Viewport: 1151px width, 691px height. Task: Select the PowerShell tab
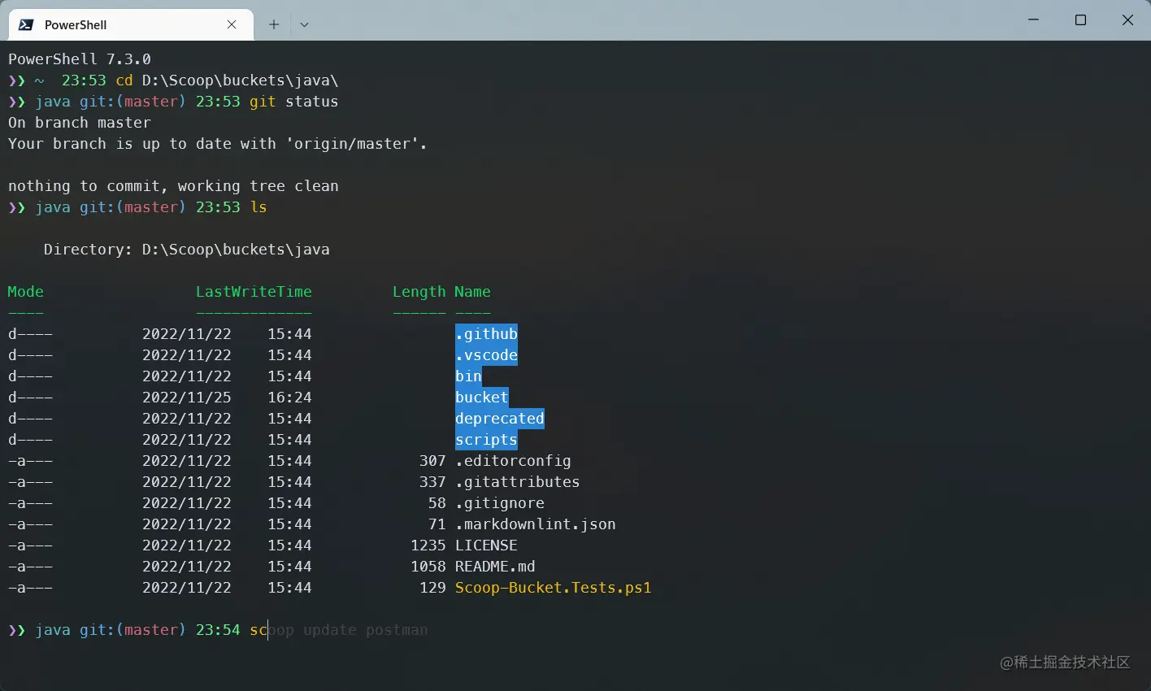(x=131, y=24)
